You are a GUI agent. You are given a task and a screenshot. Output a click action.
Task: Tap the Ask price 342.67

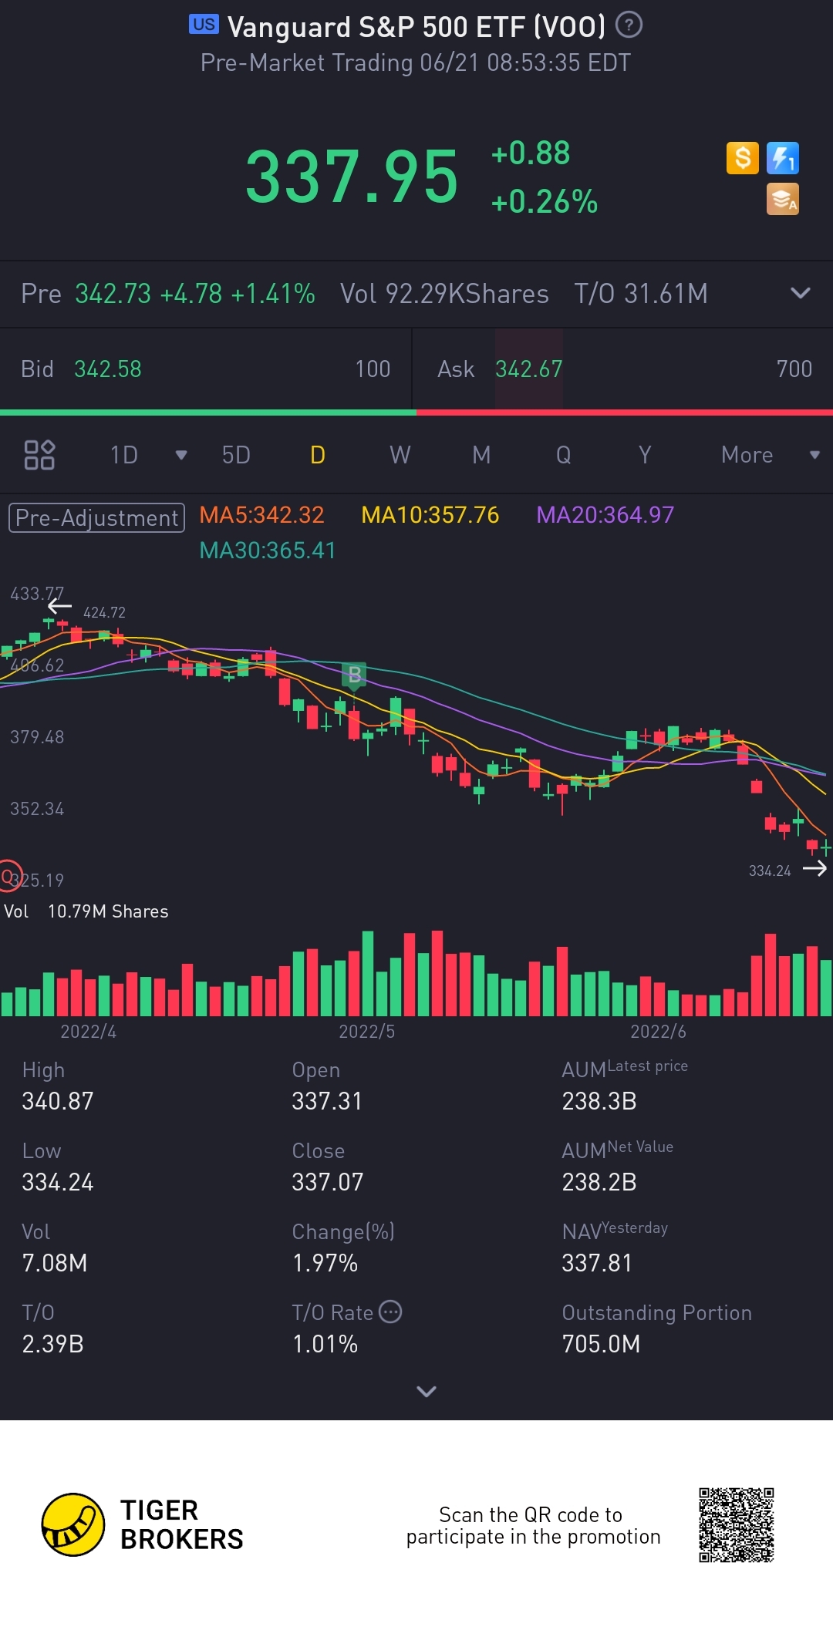[x=528, y=369]
